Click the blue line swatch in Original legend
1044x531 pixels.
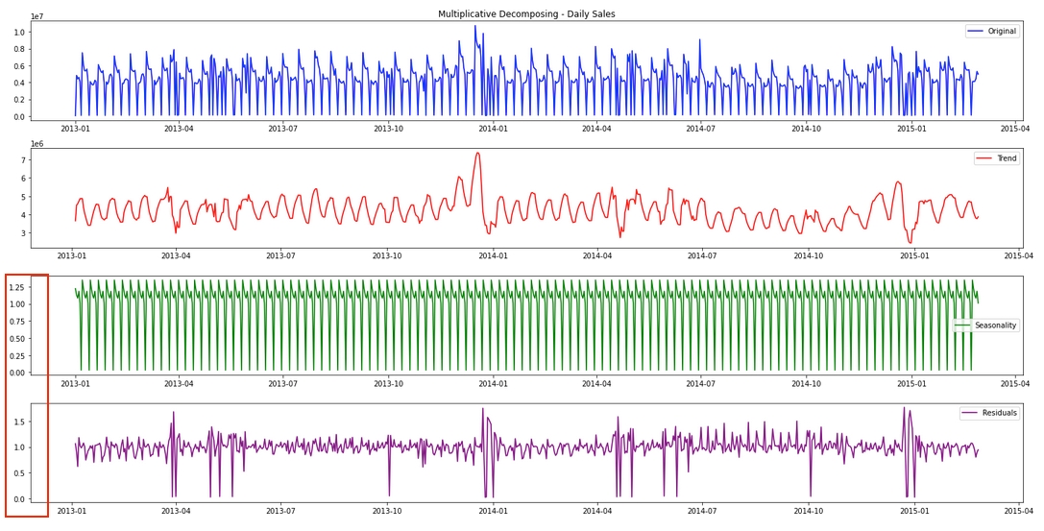[975, 32]
